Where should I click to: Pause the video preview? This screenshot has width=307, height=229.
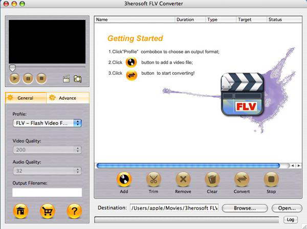pyautogui.click(x=28, y=78)
